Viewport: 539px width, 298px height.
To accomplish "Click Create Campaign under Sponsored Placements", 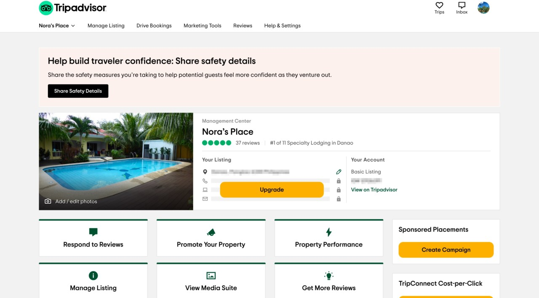I will click(x=446, y=250).
